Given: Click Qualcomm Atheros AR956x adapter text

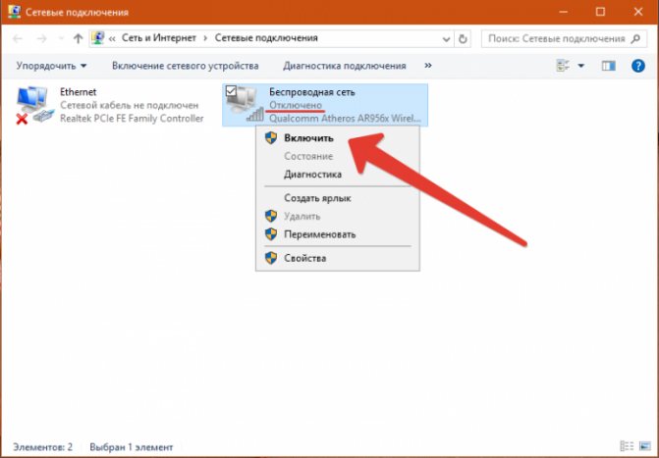Looking at the screenshot, I should click(x=345, y=119).
